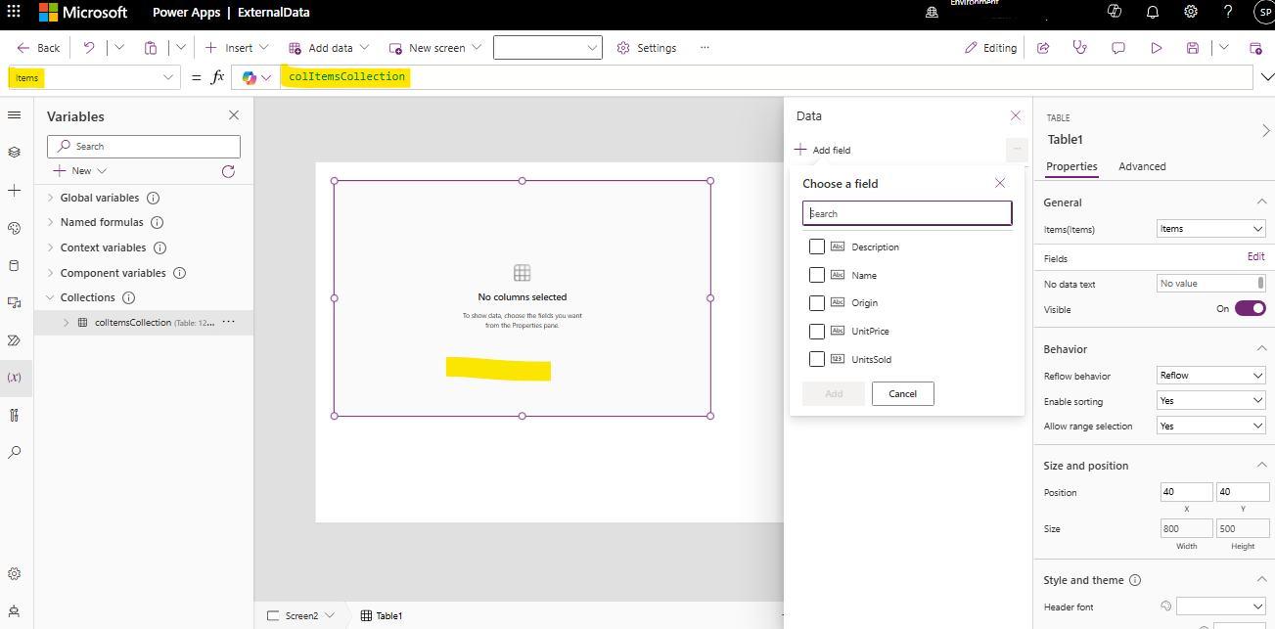Run the App checker stethoscope icon
This screenshot has width=1275, height=629.
tap(1080, 48)
